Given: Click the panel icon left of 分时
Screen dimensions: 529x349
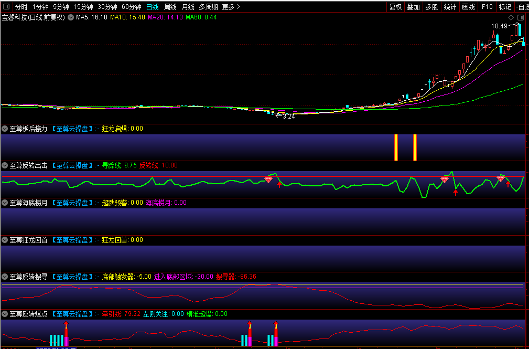Looking at the screenshot, I should coord(6,7).
